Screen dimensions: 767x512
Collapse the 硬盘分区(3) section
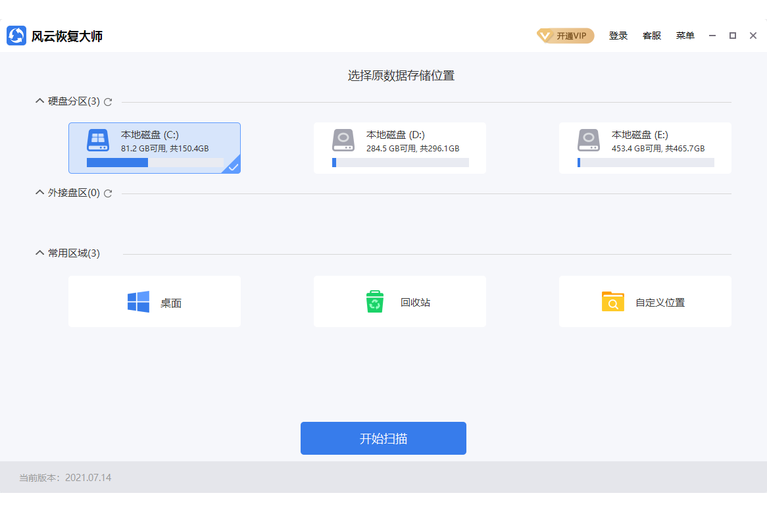(39, 101)
